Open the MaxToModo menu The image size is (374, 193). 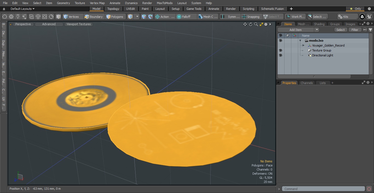point(165,3)
